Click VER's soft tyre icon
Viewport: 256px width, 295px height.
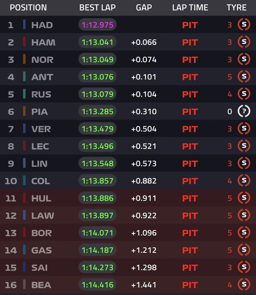coord(244,129)
